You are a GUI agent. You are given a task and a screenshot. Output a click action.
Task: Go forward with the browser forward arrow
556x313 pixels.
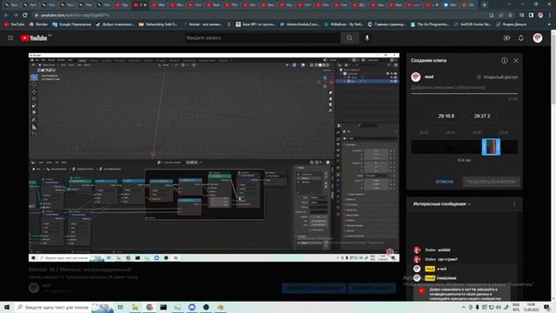click(x=16, y=16)
